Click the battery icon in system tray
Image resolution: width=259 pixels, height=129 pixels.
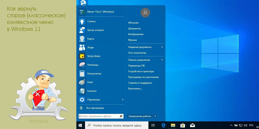[x=236, y=126]
